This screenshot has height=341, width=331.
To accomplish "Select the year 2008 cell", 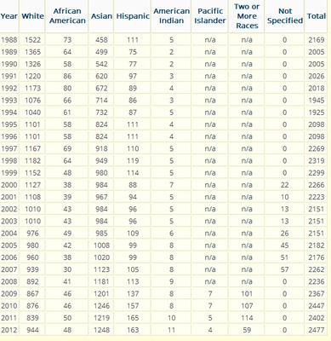I will 9,281.
